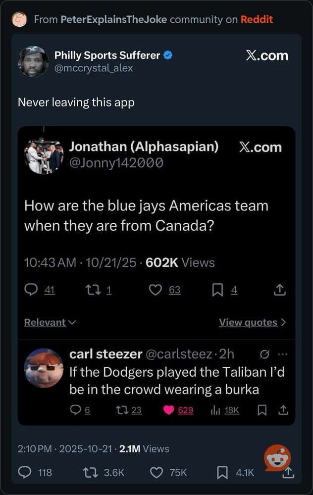Screen dimensions: 313x495
Task: Open Philly Sports Sufferer profile picture
Action: point(33,61)
